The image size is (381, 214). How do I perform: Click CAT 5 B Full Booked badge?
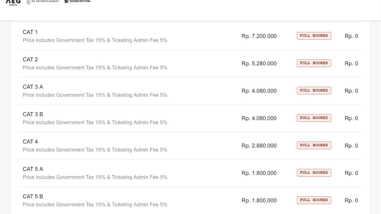coord(314,200)
